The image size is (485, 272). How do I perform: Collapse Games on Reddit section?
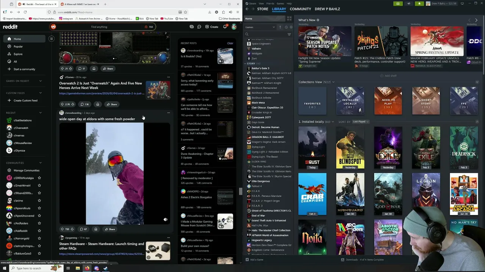point(40,81)
